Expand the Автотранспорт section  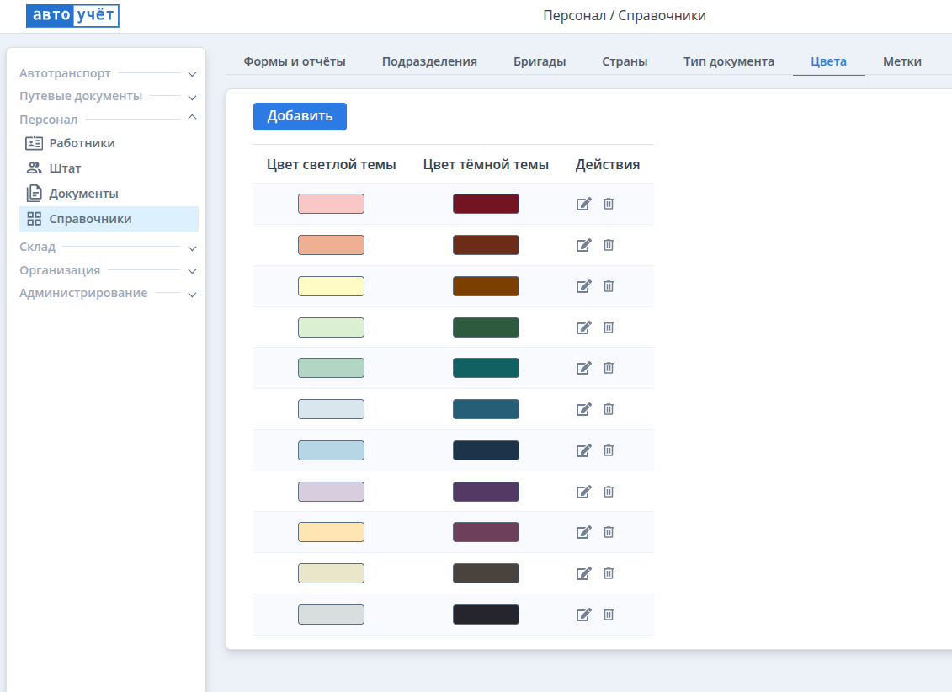(x=192, y=74)
